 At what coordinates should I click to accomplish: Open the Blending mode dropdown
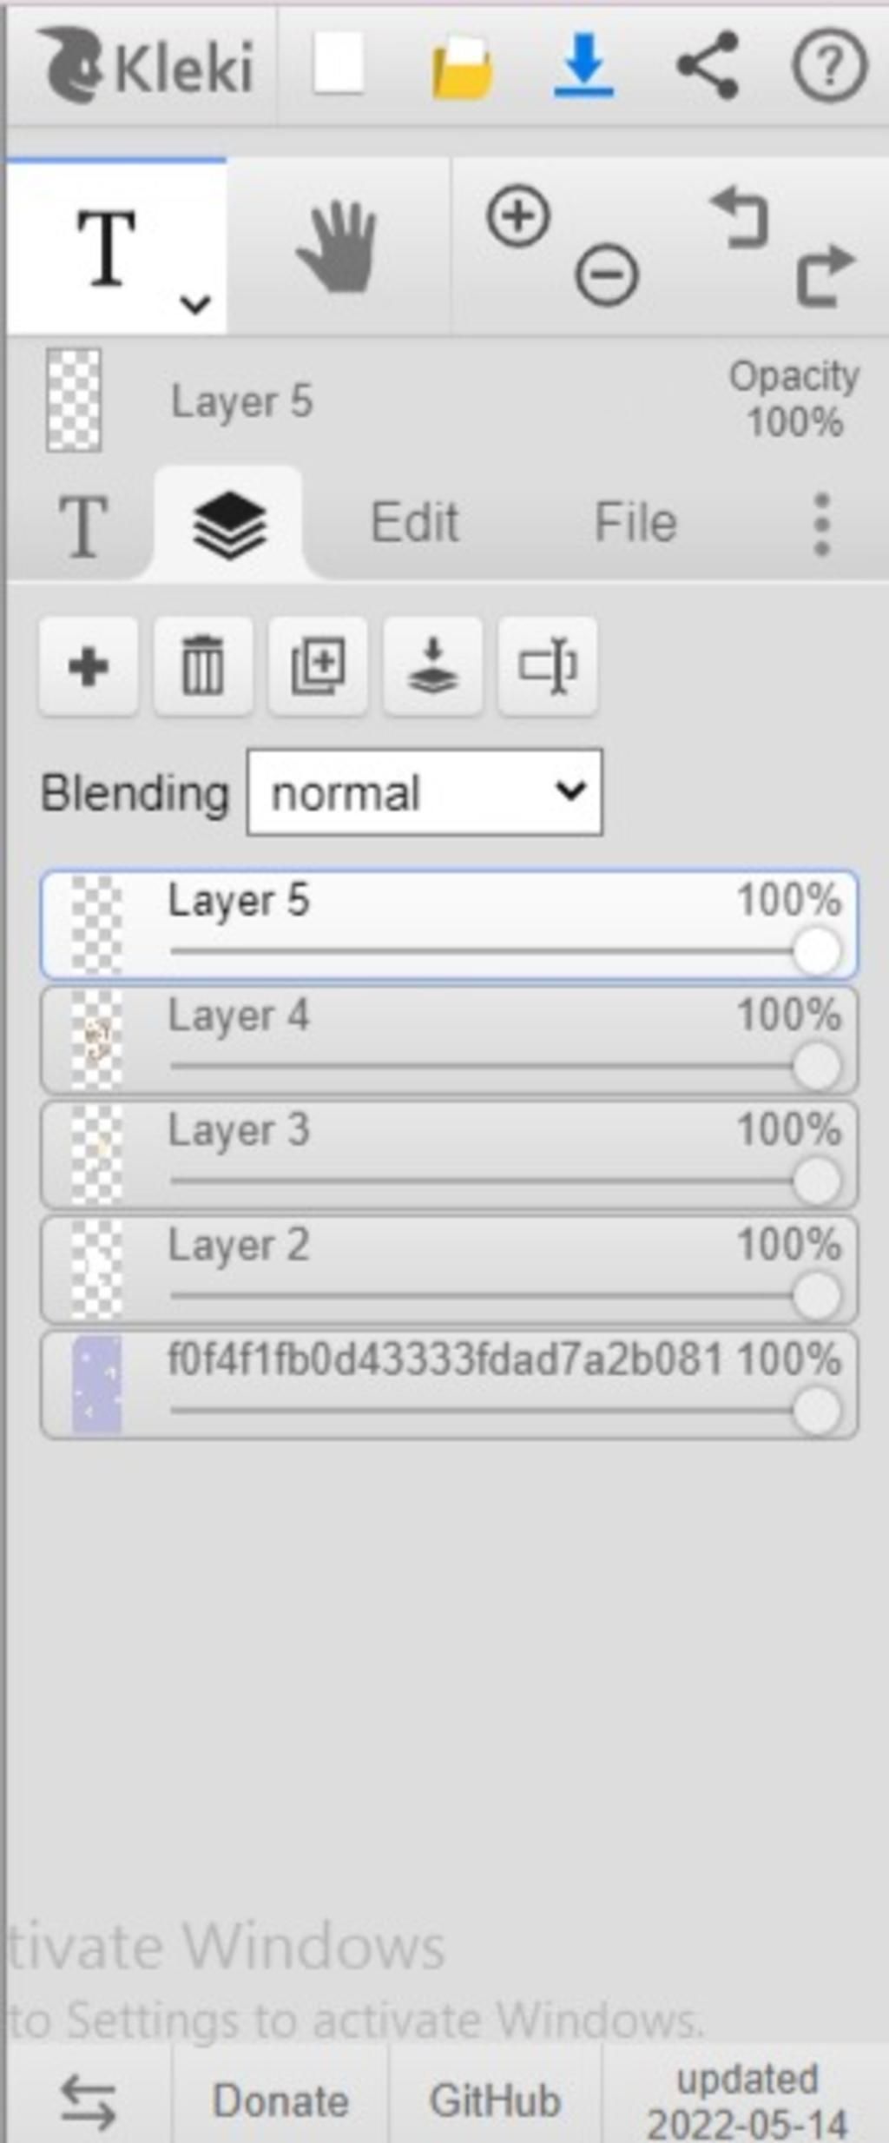click(425, 792)
